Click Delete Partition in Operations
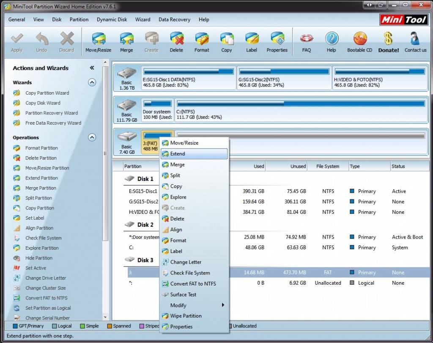 click(41, 158)
